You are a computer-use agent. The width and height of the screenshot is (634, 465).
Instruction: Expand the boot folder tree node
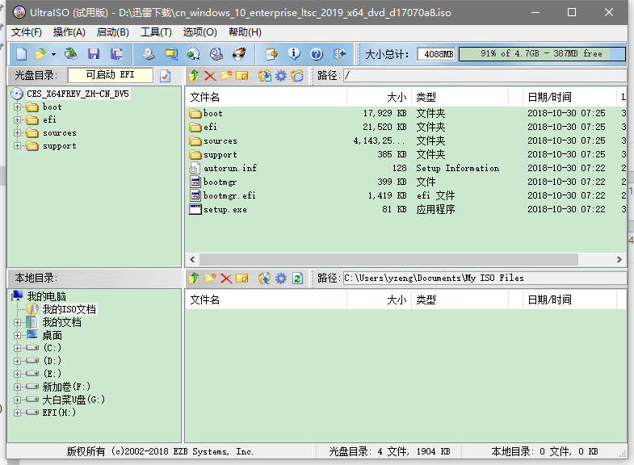tap(17, 107)
